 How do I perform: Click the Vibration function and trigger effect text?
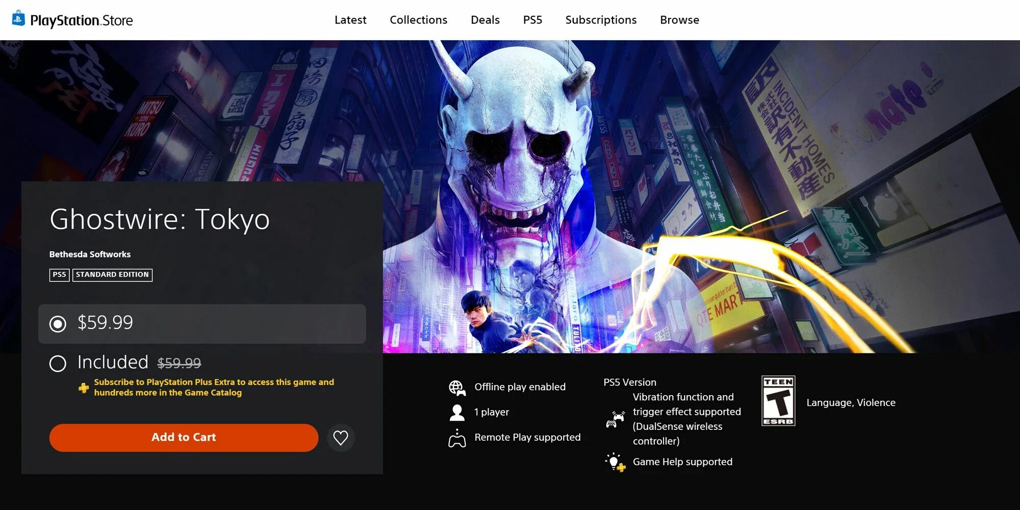pos(687,419)
